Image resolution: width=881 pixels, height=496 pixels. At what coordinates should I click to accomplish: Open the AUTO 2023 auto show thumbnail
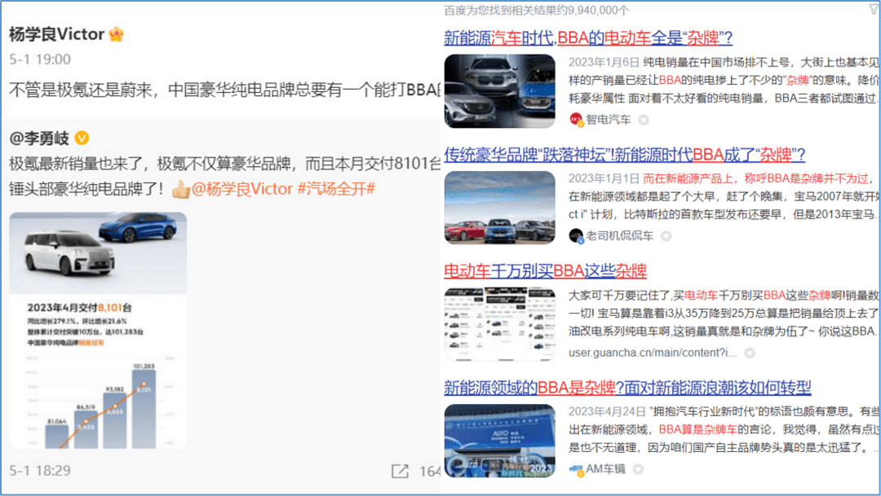[499, 441]
